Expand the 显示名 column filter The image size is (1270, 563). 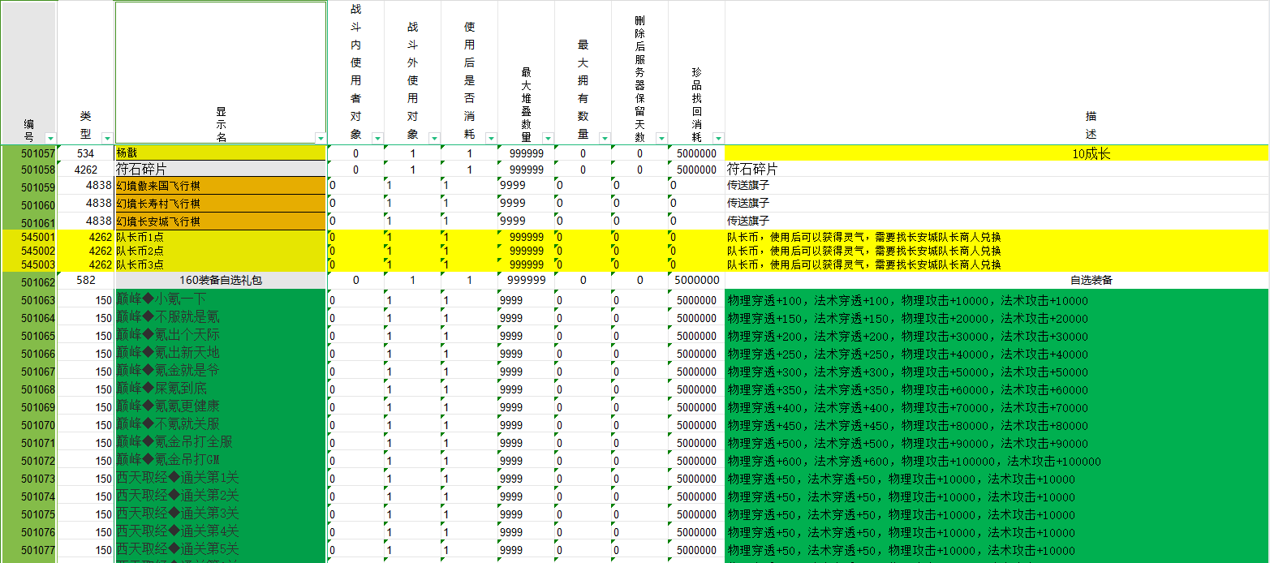click(x=320, y=138)
